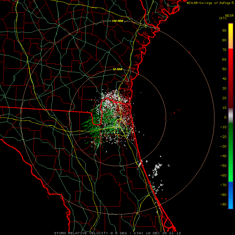Viewport: 235px width, 235px height.
Task: Click the 40 value on the velocity scale
Action: point(224,79)
